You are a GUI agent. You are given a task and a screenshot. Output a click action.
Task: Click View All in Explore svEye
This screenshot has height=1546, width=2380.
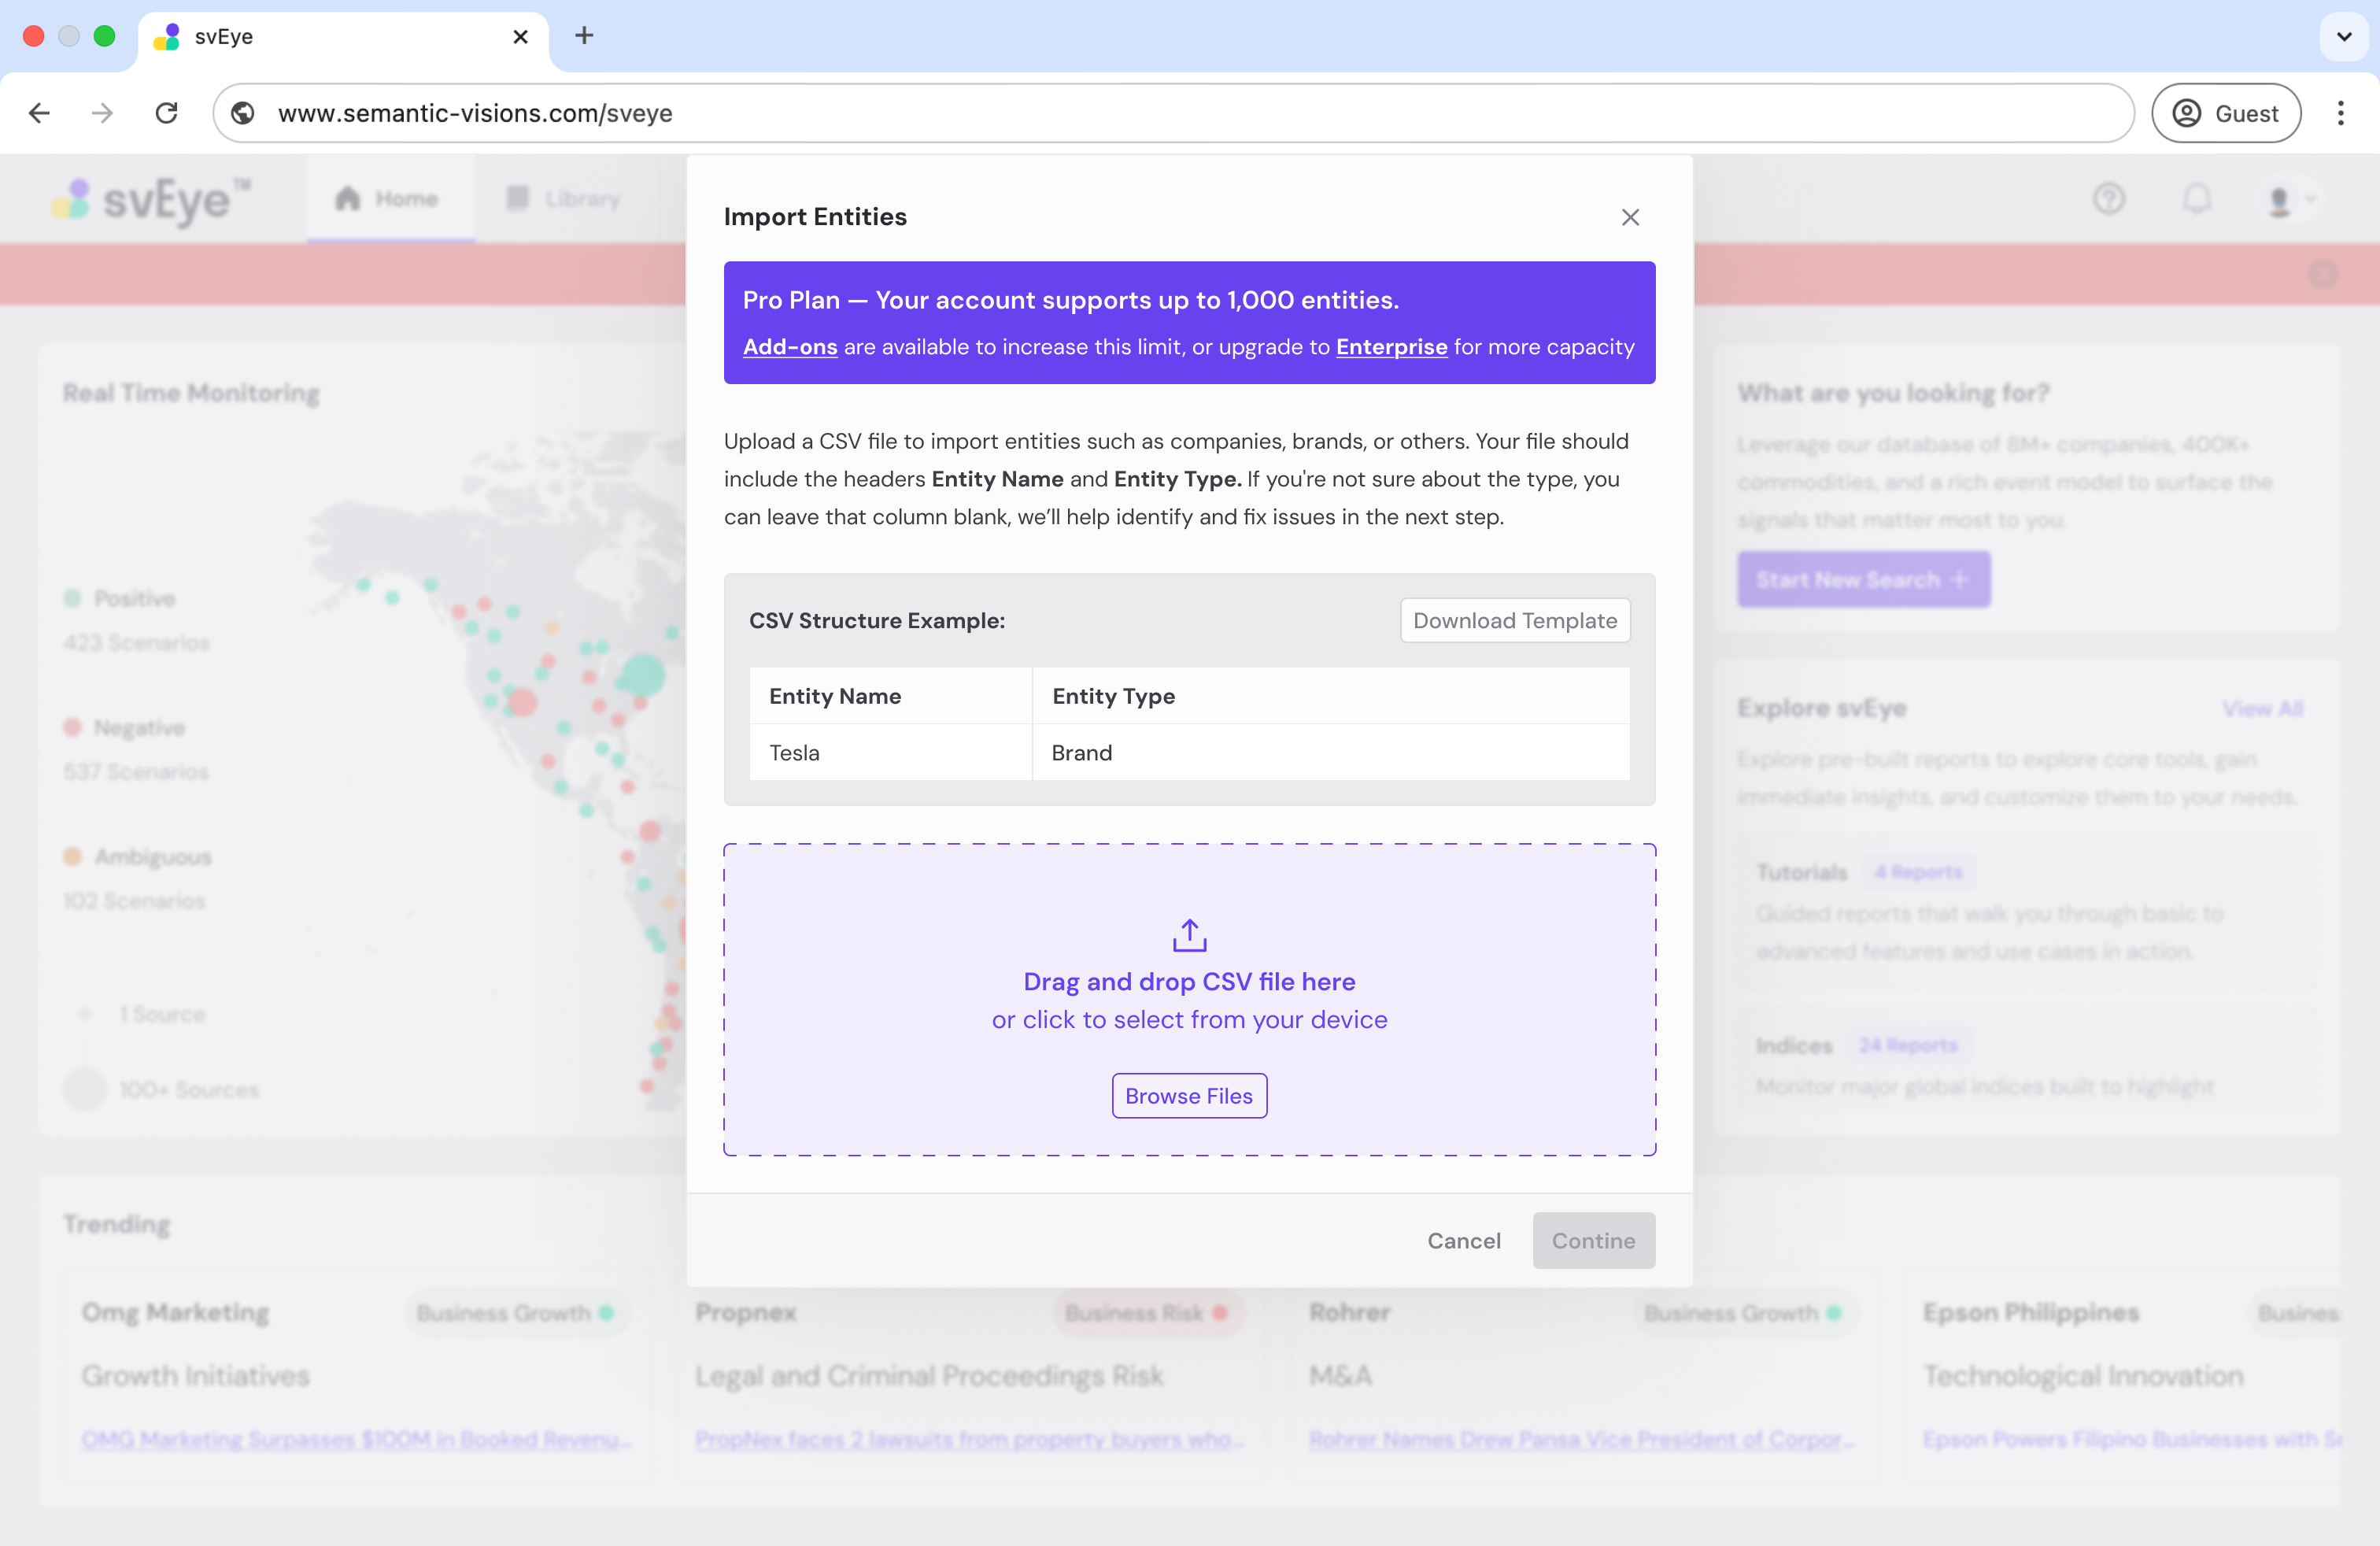(2262, 709)
